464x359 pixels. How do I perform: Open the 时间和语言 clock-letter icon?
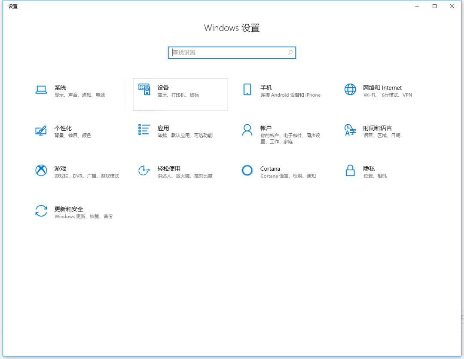click(350, 130)
